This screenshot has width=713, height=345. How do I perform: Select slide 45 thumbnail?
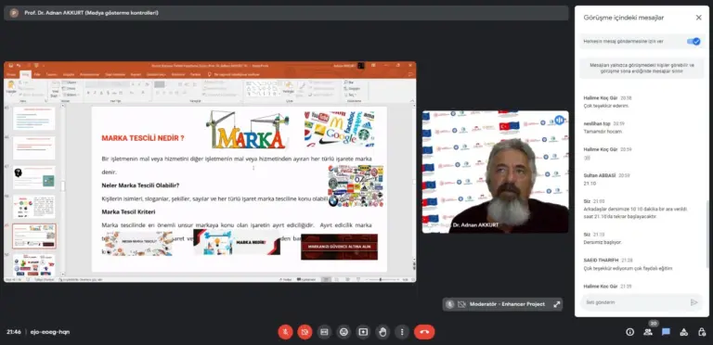(33, 119)
